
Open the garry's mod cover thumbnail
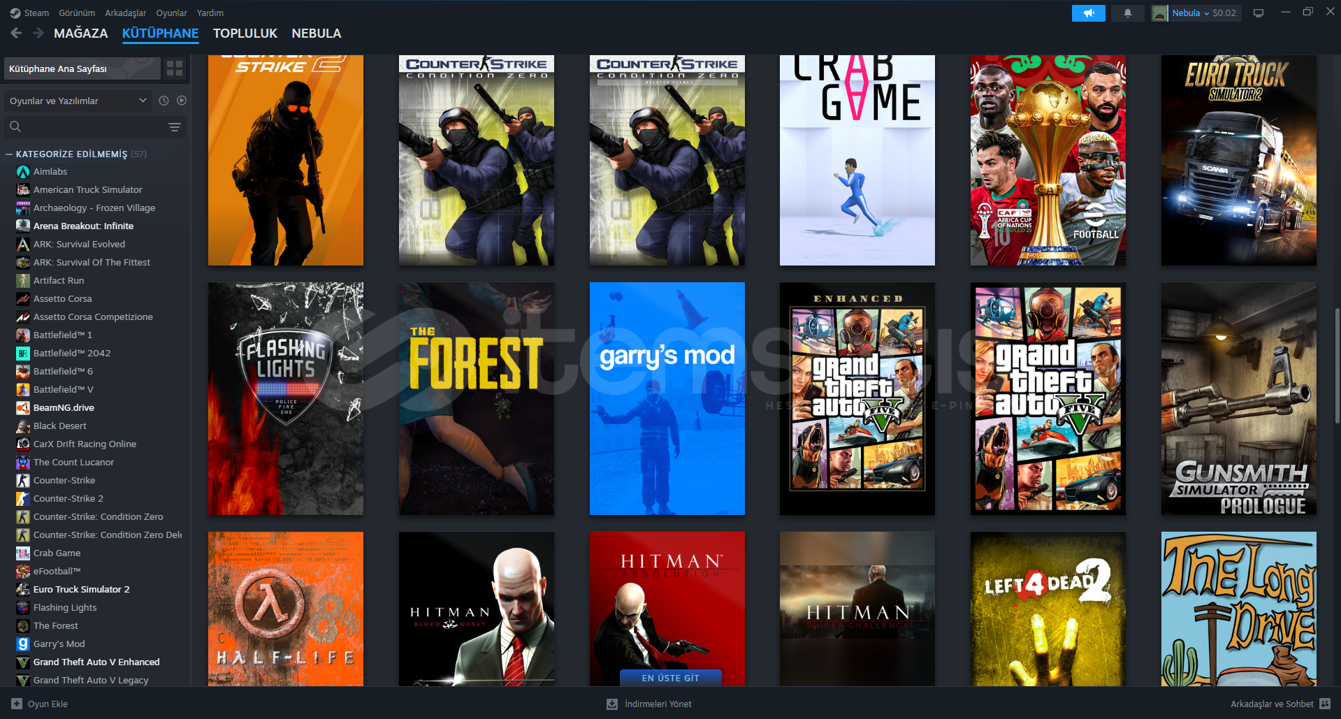(667, 398)
